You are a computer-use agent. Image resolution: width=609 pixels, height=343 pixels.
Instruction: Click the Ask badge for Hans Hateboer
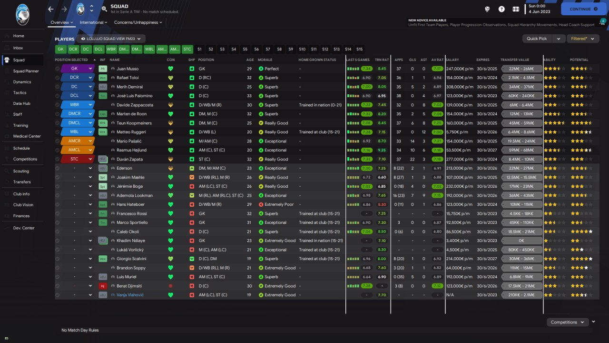102,204
